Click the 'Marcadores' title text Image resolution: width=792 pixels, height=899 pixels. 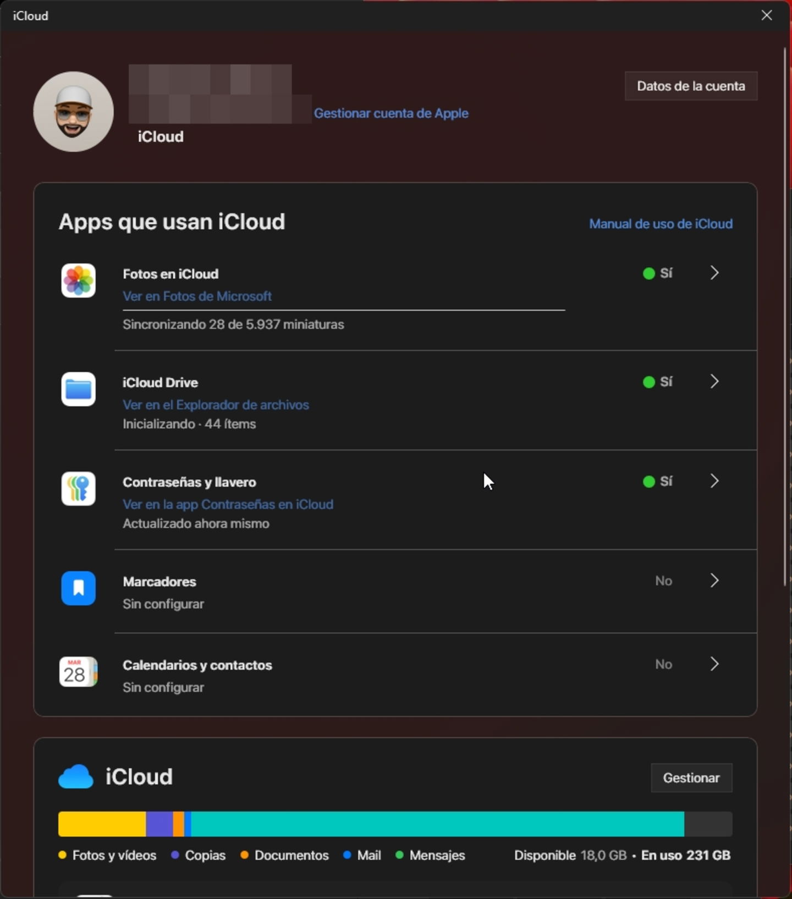[x=159, y=582]
